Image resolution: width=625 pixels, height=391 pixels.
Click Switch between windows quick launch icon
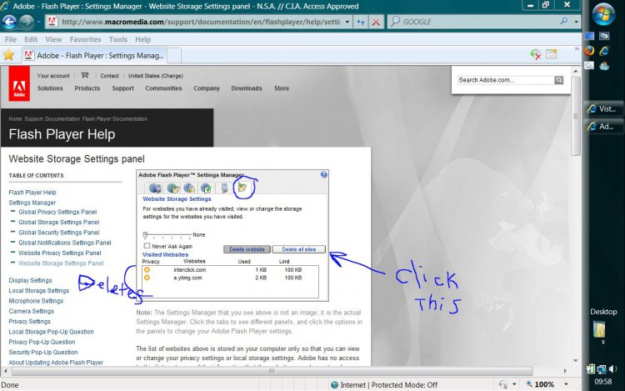pos(604,36)
